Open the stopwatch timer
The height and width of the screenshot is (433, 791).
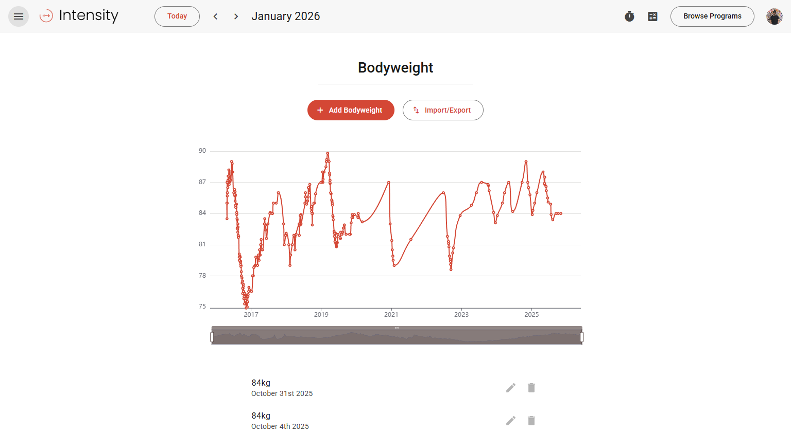tap(629, 16)
